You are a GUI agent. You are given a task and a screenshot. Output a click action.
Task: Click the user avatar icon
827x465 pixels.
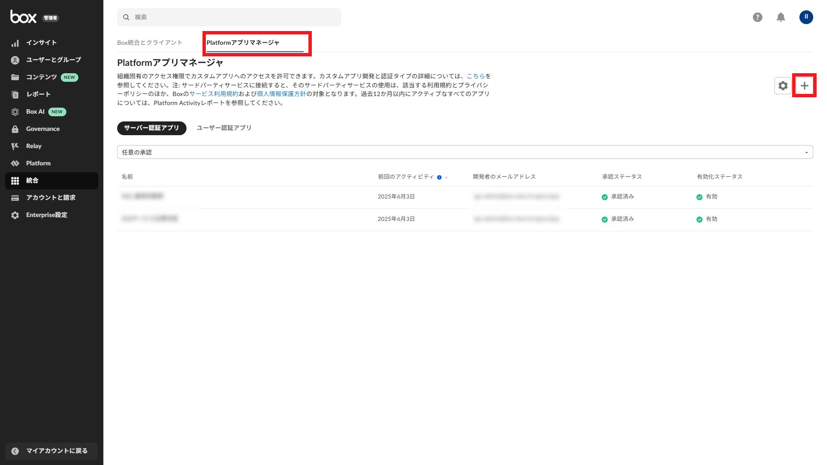[x=806, y=17]
